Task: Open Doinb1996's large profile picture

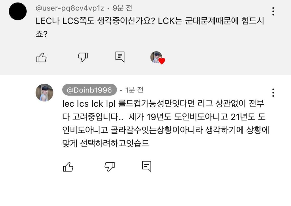Action: pos(44,93)
